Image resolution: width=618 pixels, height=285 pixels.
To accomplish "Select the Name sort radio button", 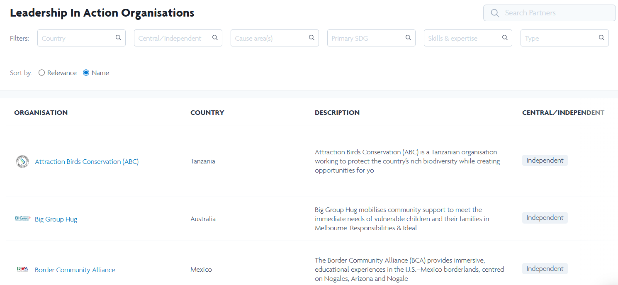I will click(x=86, y=73).
